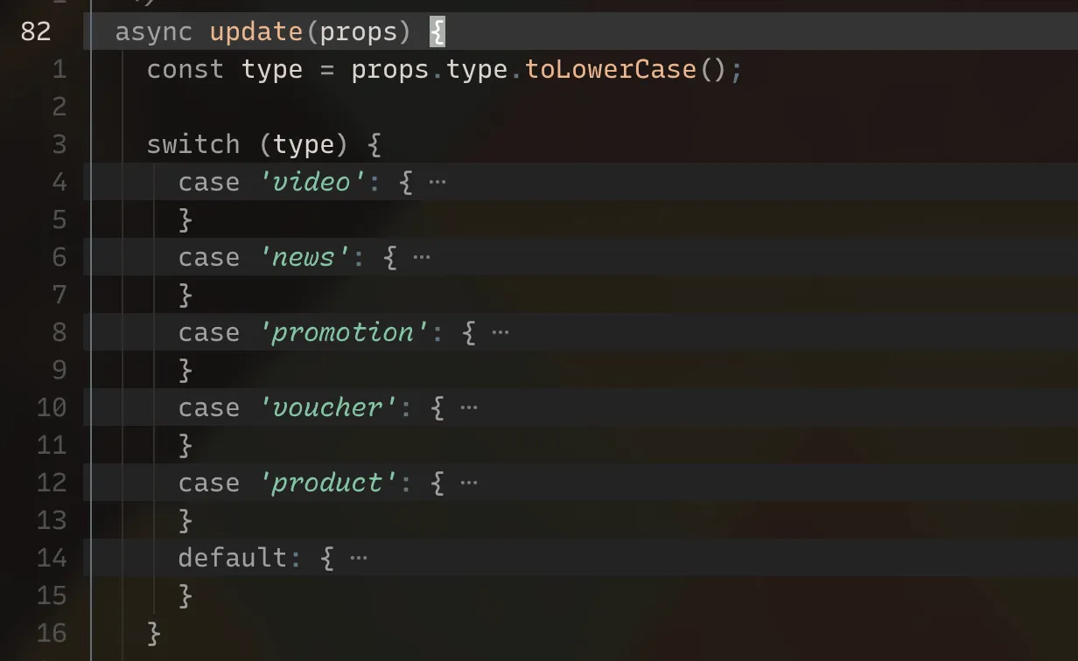Click relative line number 16 in gutter
Viewport: 1078px width, 661px height.
click(x=52, y=633)
